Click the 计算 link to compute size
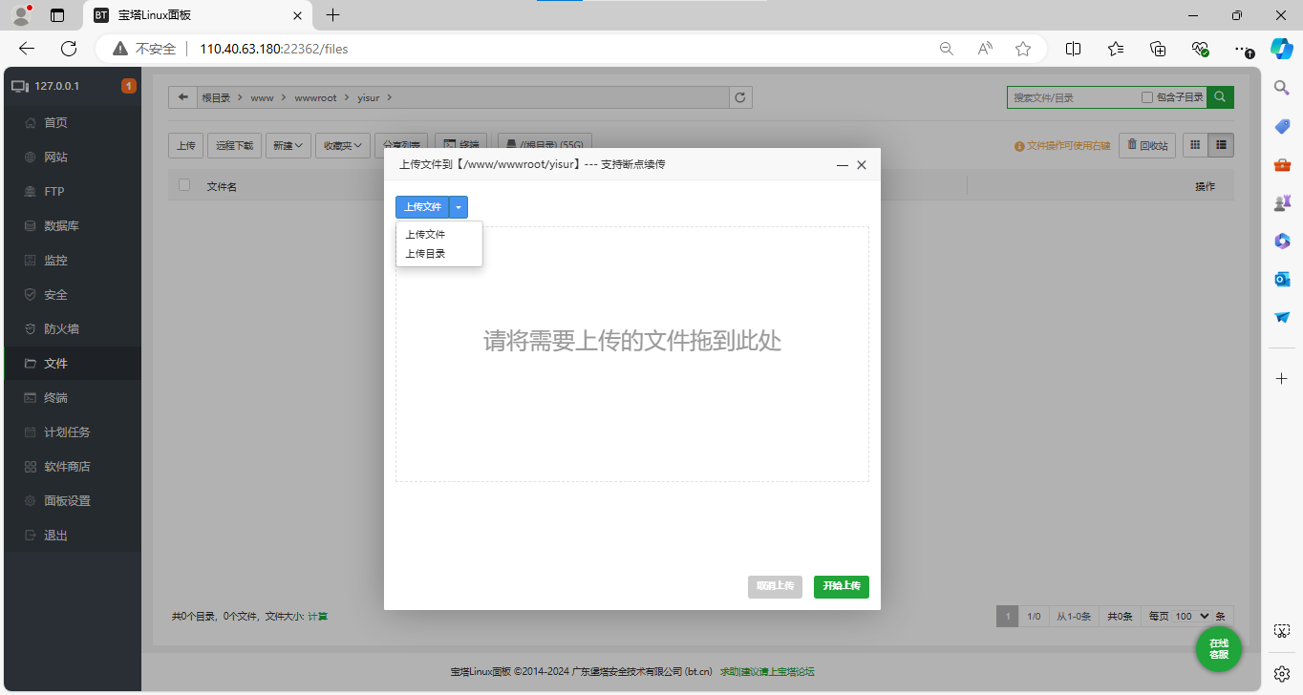Viewport: 1303px width, 695px height. click(x=316, y=616)
